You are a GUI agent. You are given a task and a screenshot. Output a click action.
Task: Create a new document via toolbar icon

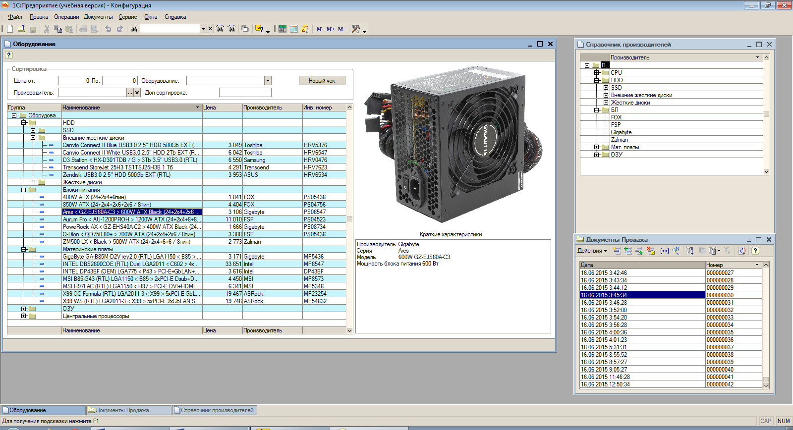(x=10, y=29)
